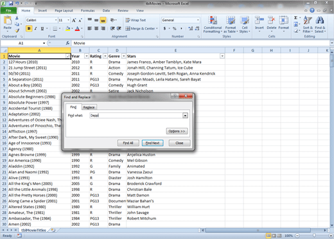This screenshot has height=239, width=334.
Task: Open Stars column filter dropdown
Action: coord(222,56)
